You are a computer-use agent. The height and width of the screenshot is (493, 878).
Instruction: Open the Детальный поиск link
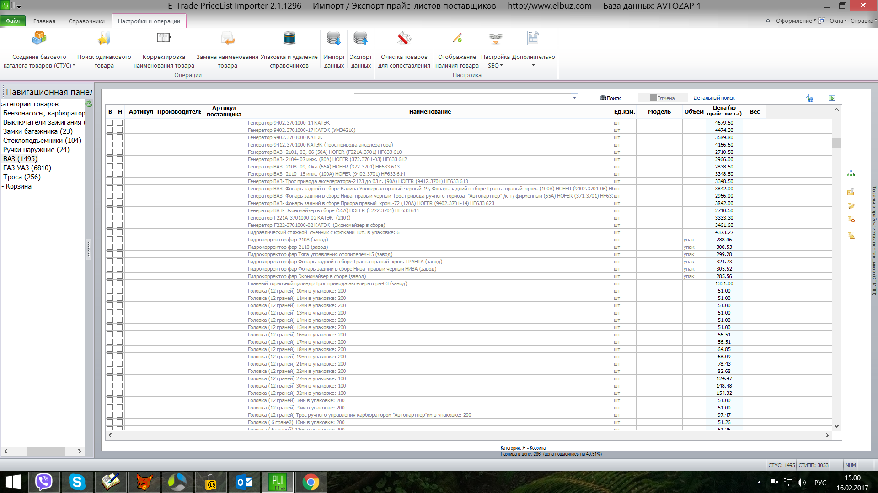714,98
